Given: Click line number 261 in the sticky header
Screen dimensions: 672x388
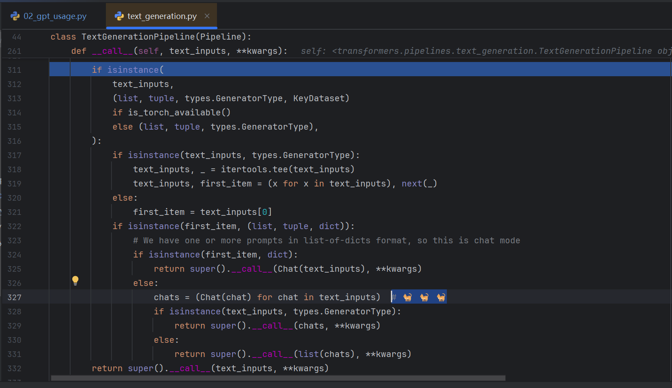Looking at the screenshot, I should click(x=14, y=51).
